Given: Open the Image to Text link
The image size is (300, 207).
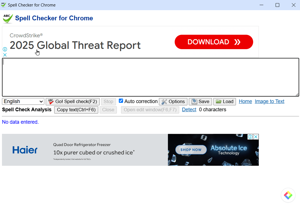Looking at the screenshot, I should [270, 101].
